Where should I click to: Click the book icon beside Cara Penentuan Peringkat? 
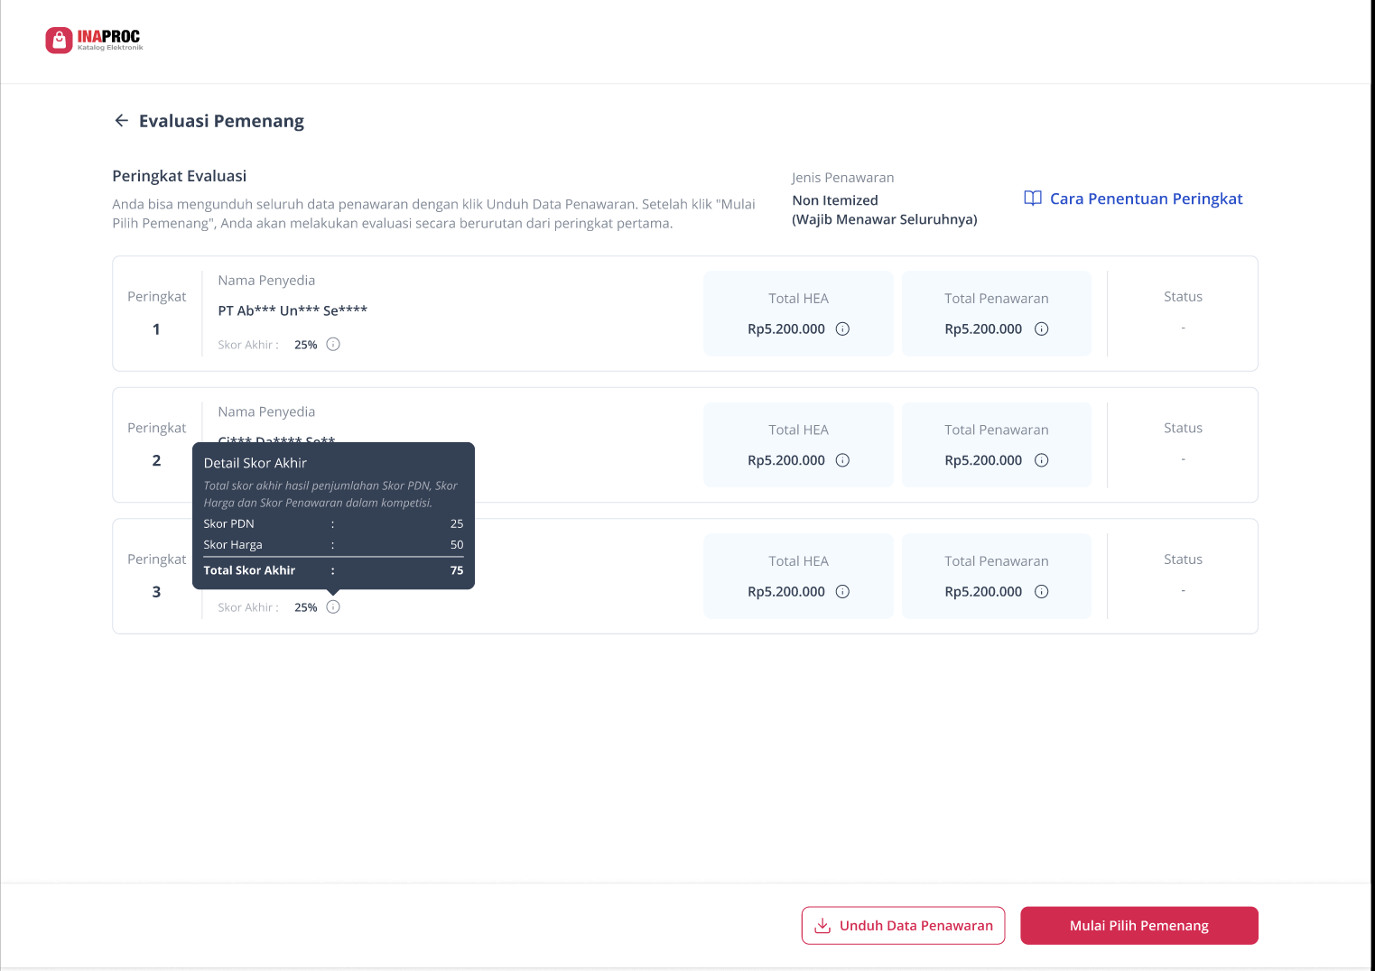1033,199
